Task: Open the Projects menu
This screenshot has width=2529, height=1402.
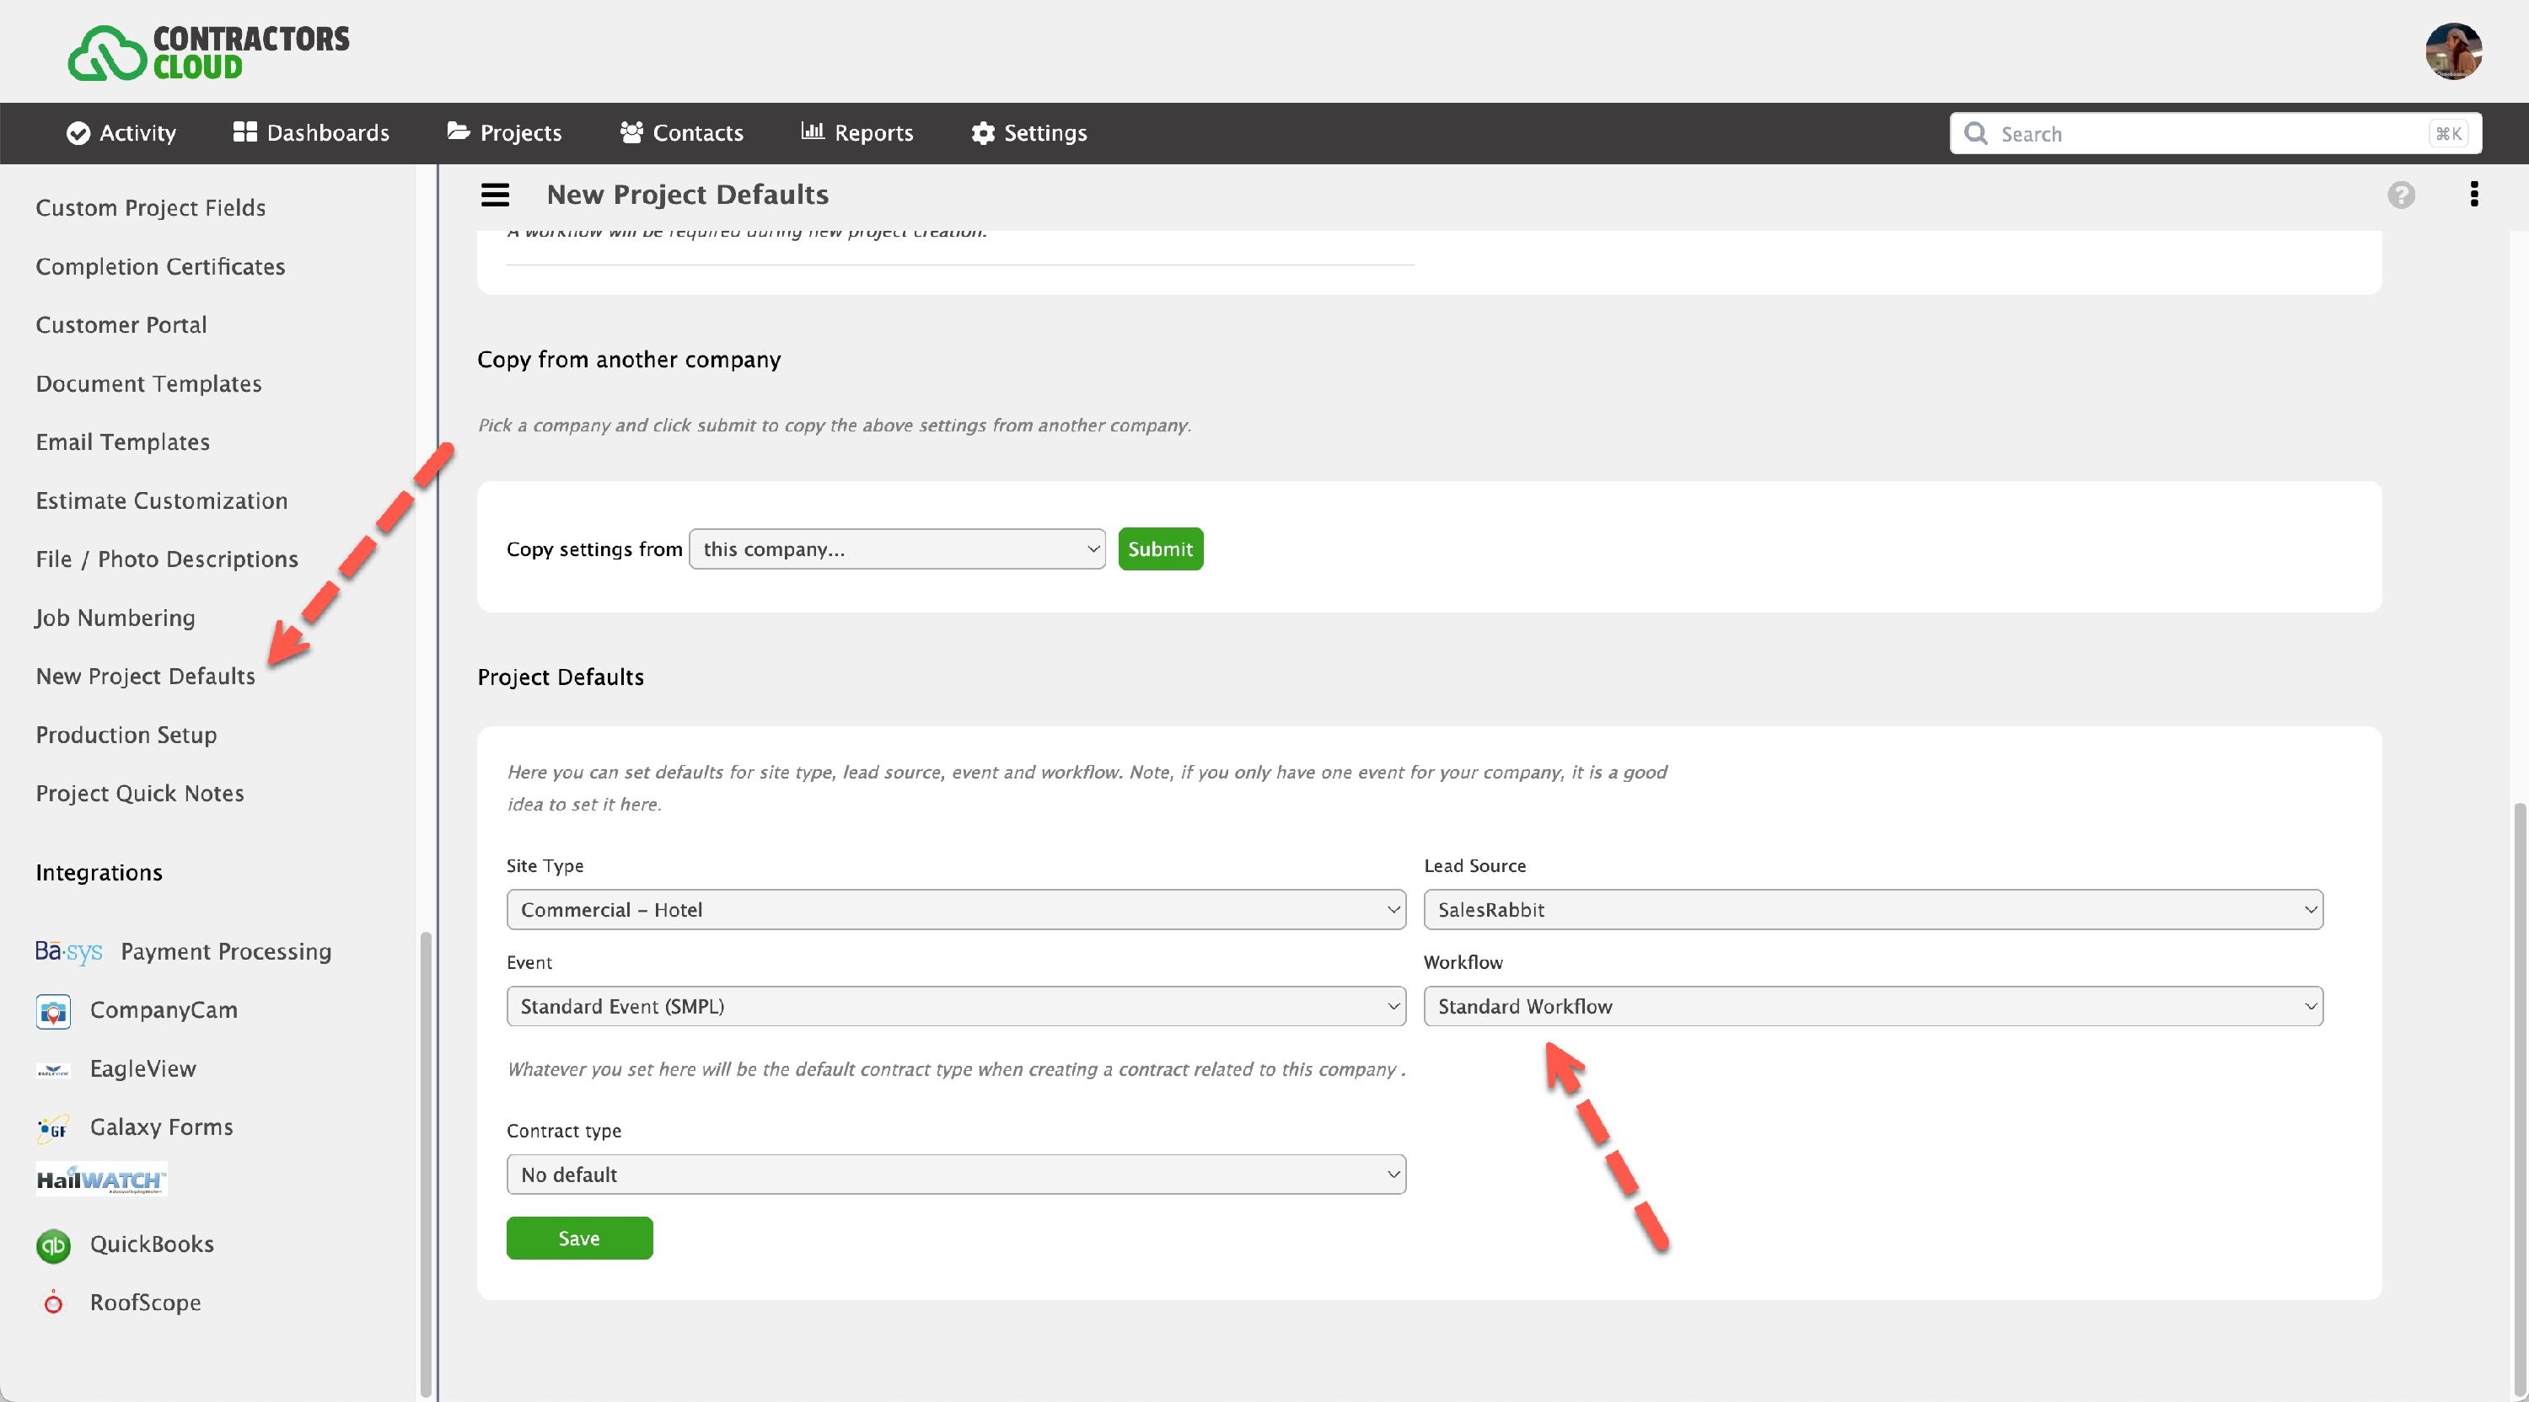Action: (x=503, y=133)
